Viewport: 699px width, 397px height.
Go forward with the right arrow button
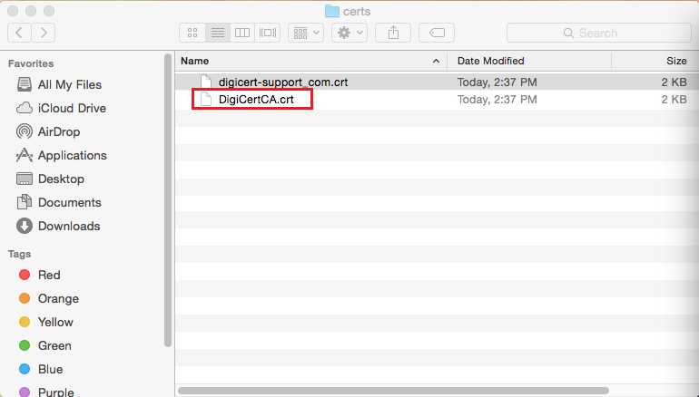43,33
